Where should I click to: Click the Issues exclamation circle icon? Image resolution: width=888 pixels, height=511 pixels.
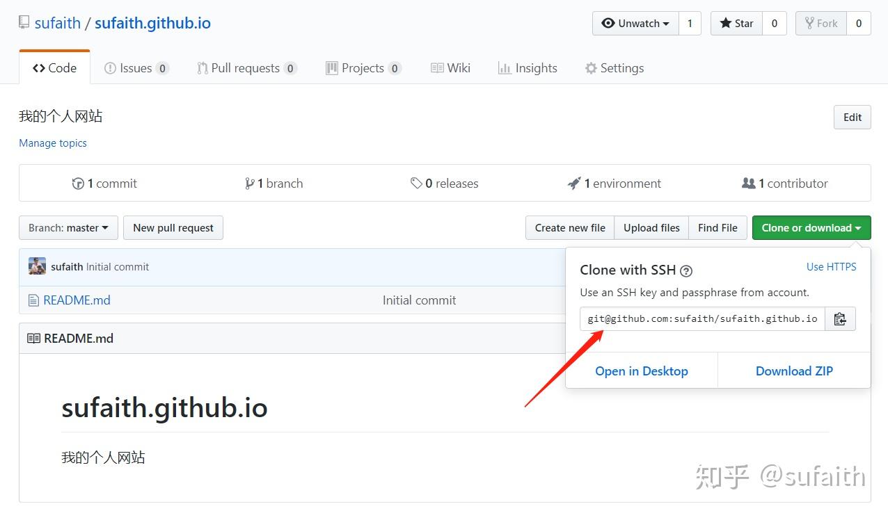pyautogui.click(x=110, y=68)
